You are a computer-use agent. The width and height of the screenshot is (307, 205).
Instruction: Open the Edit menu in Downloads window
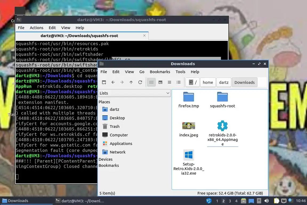click(116, 72)
